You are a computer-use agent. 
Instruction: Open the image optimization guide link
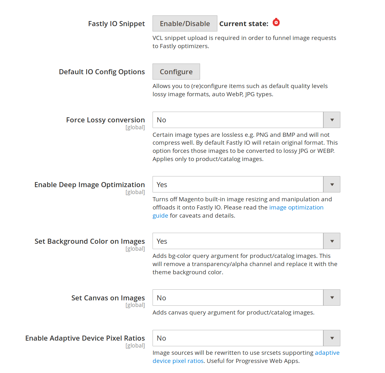click(296, 208)
